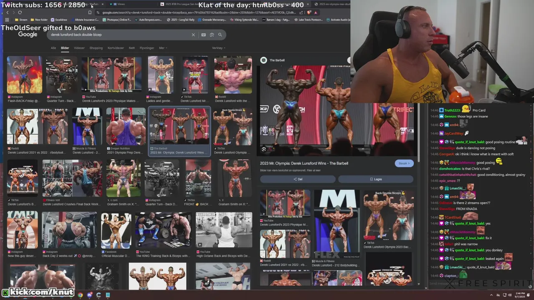Click the Brave shield icon in address bar
The image size is (534, 300).
[x=309, y=12]
